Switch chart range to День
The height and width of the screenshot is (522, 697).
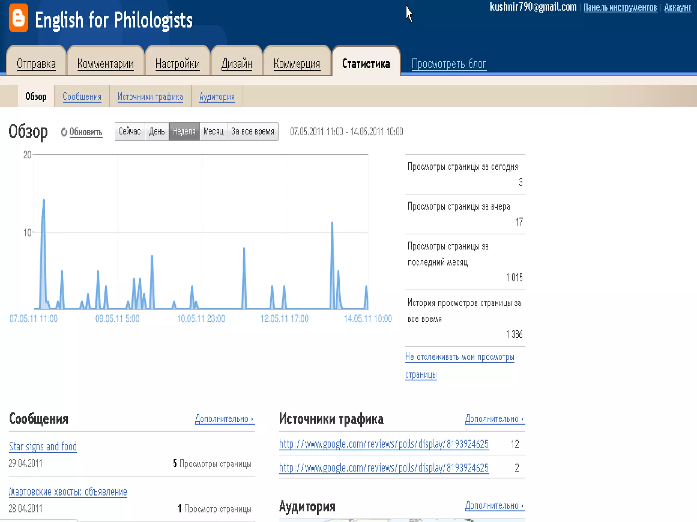157,132
